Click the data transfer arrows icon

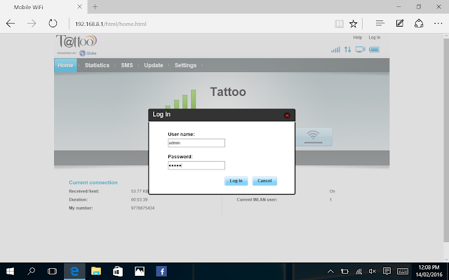348,50
